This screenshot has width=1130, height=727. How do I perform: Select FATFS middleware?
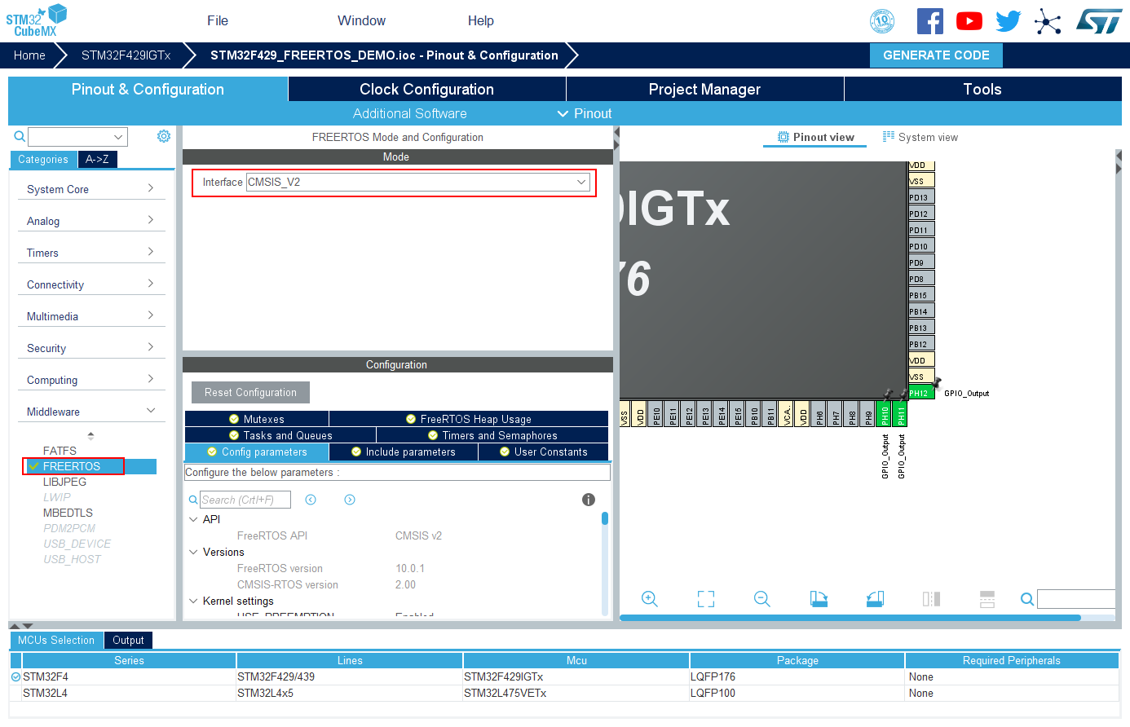pyautogui.click(x=60, y=451)
